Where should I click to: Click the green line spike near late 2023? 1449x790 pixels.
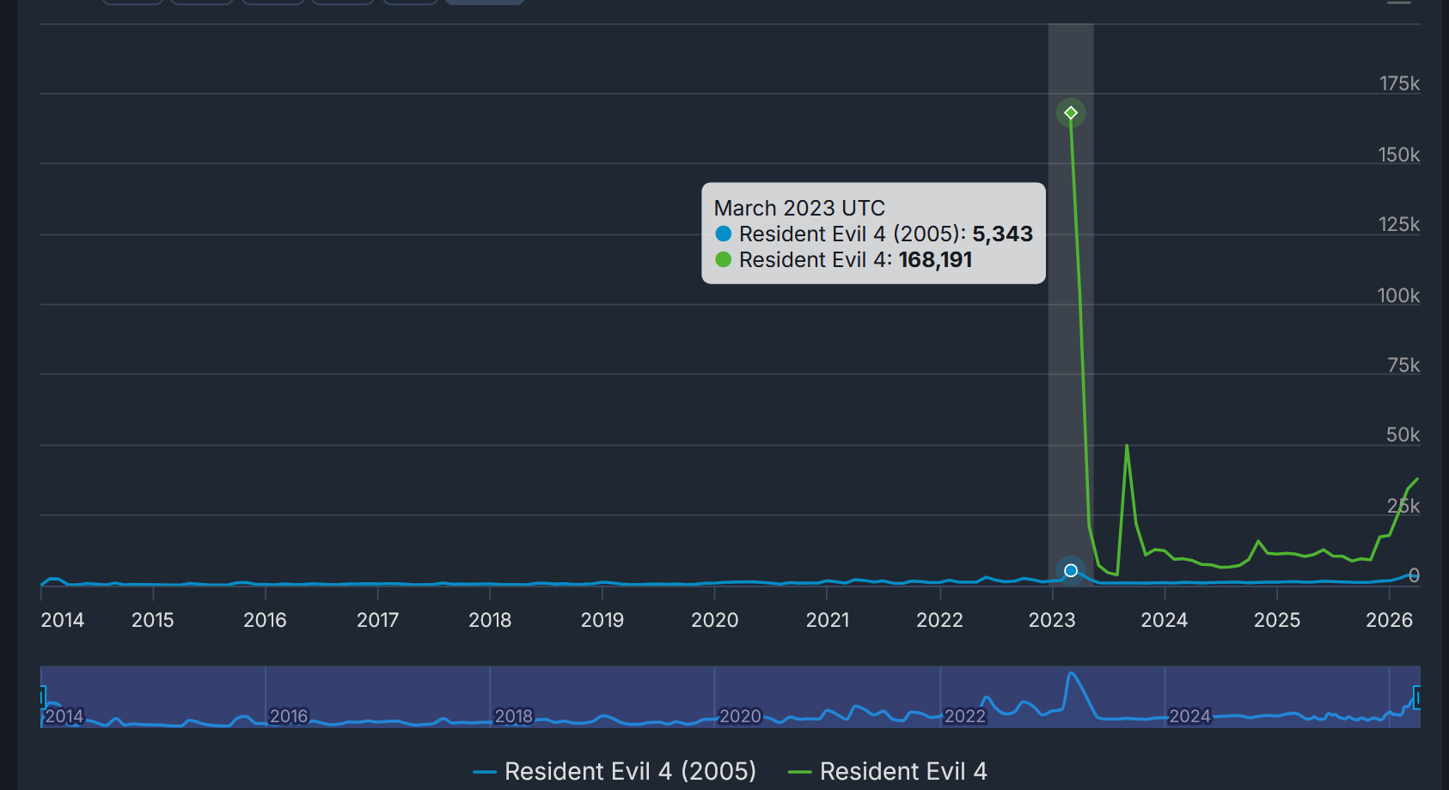tap(1127, 446)
